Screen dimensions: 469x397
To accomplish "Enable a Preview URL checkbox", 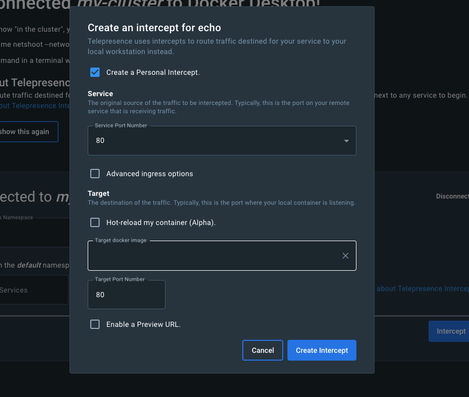I will point(95,324).
